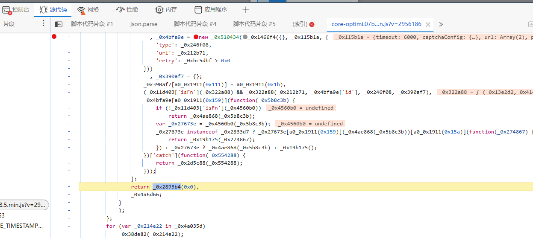Open the 控制台 (Console) panel tab
Image resolution: width=533 pixels, height=238 pixels.
[16, 9]
